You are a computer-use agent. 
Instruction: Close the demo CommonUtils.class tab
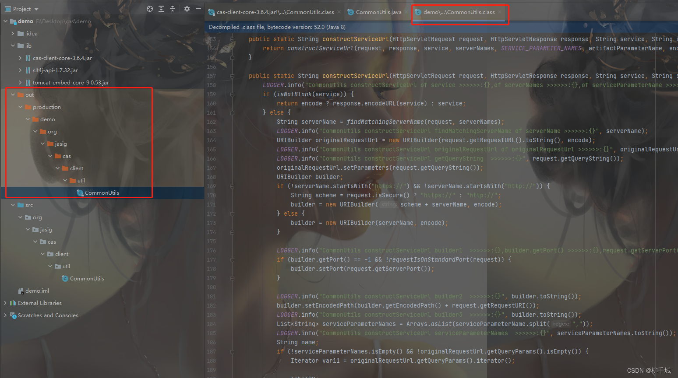click(500, 12)
